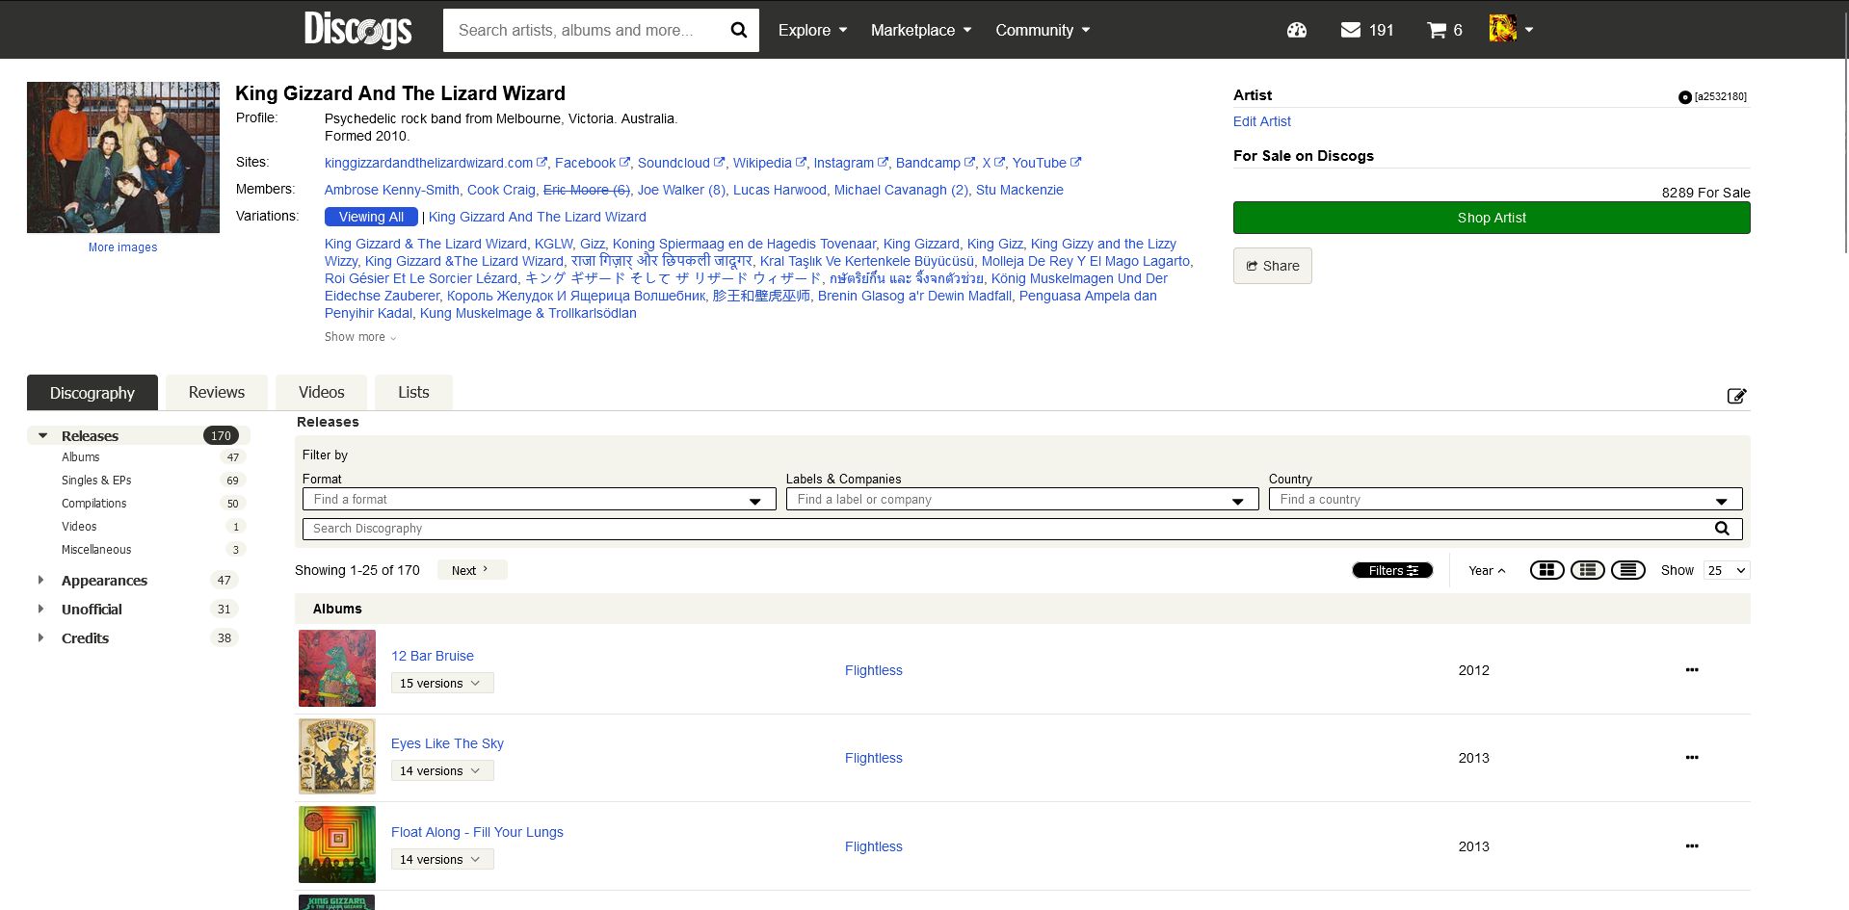The width and height of the screenshot is (1849, 910).
Task: Open Flightless label for Eyes Like The Sky
Action: [x=874, y=758]
